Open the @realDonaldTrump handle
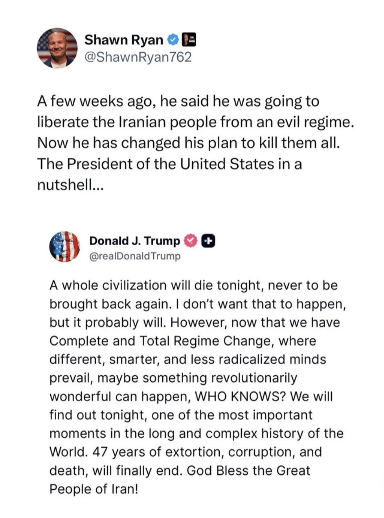This screenshot has height=518, width=384. click(x=135, y=256)
